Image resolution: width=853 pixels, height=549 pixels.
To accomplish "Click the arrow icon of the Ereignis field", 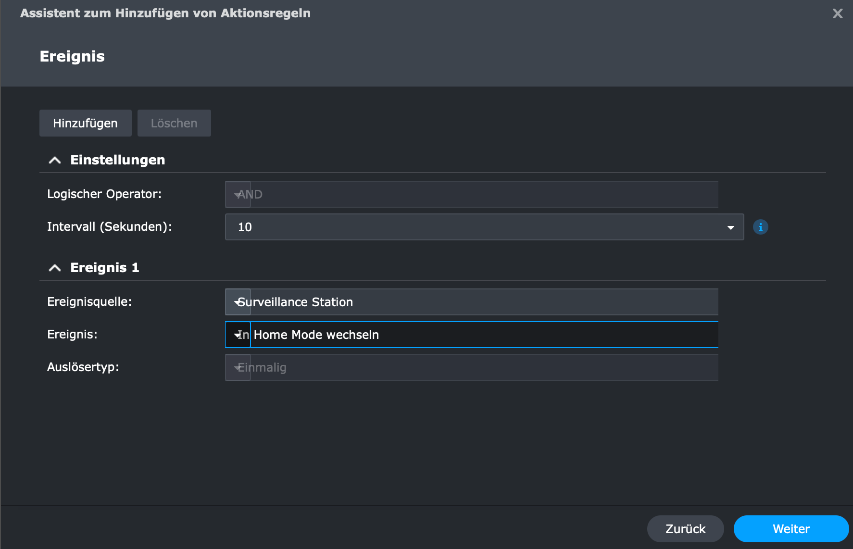I will click(x=238, y=335).
